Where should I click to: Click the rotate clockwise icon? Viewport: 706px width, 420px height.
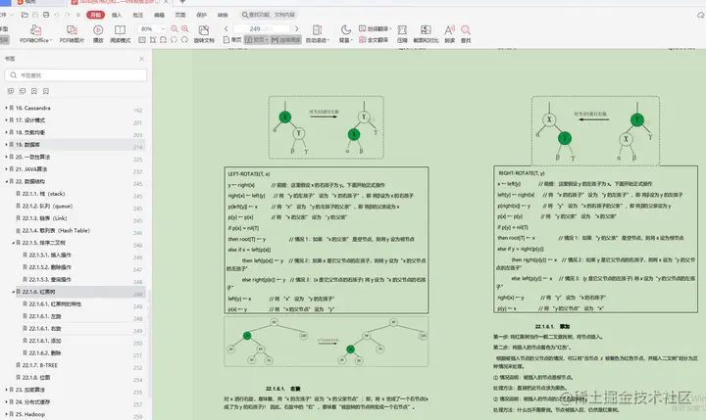pyautogui.click(x=184, y=40)
